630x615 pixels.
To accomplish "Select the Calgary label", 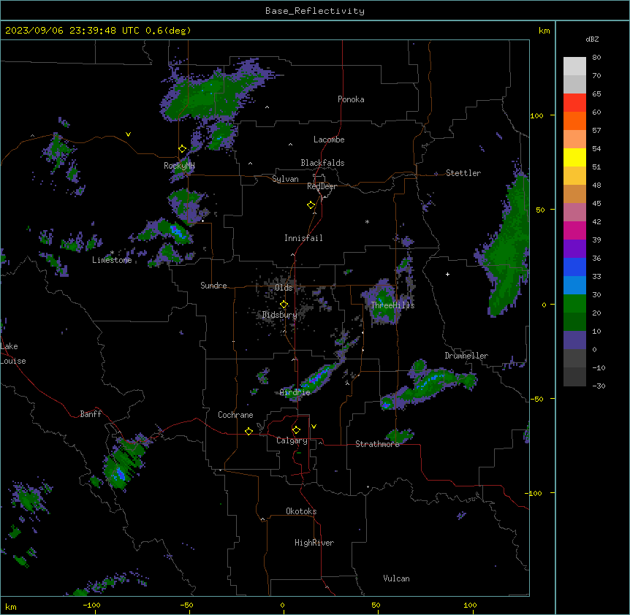I will (x=292, y=440).
